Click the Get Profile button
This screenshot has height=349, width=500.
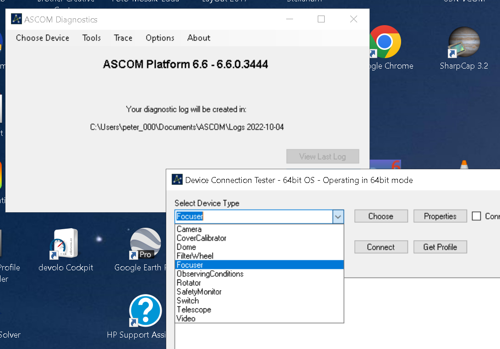[x=440, y=247]
